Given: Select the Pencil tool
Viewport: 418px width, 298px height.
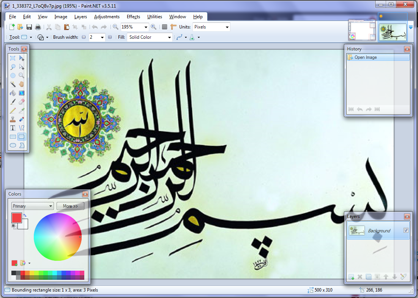Looking at the screenshot, I should point(13,110).
